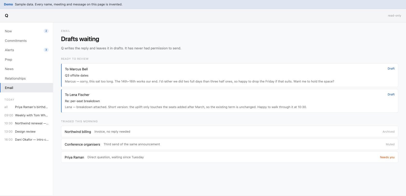Go to Commitments in the sidebar
Viewport: 406px width, 196px height.
pos(26,41)
